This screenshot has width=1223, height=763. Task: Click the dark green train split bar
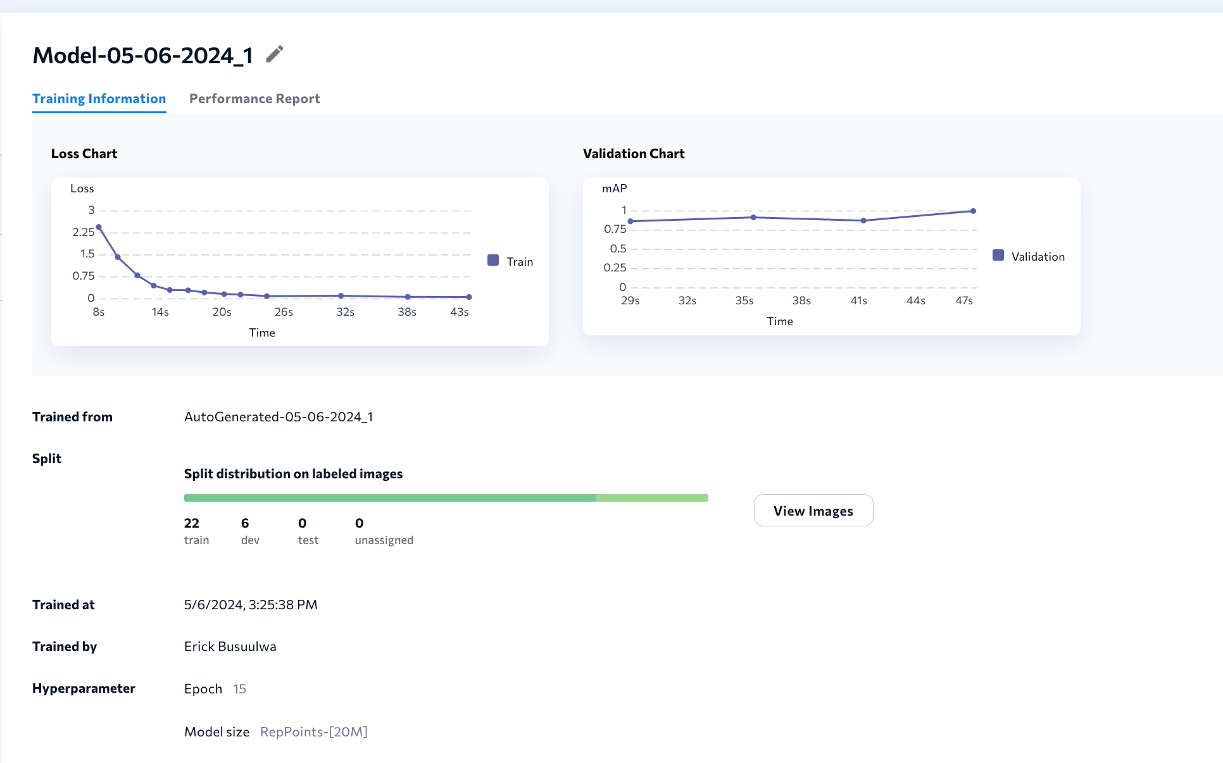point(389,498)
